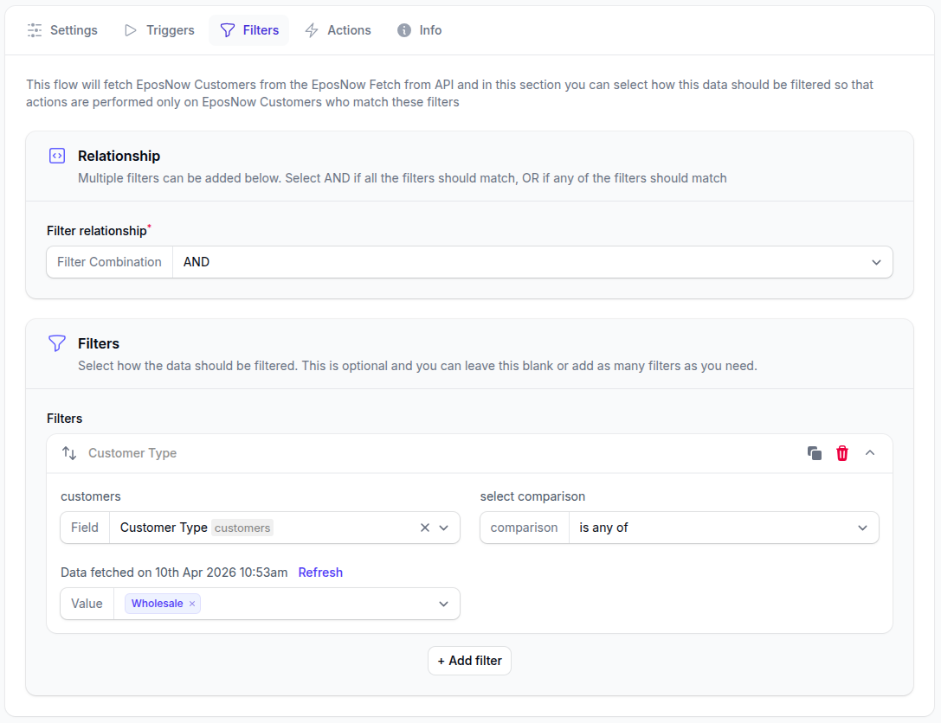Image resolution: width=941 pixels, height=723 pixels.
Task: Click the reorder arrows on Customer Type filter
Action: pyautogui.click(x=69, y=453)
